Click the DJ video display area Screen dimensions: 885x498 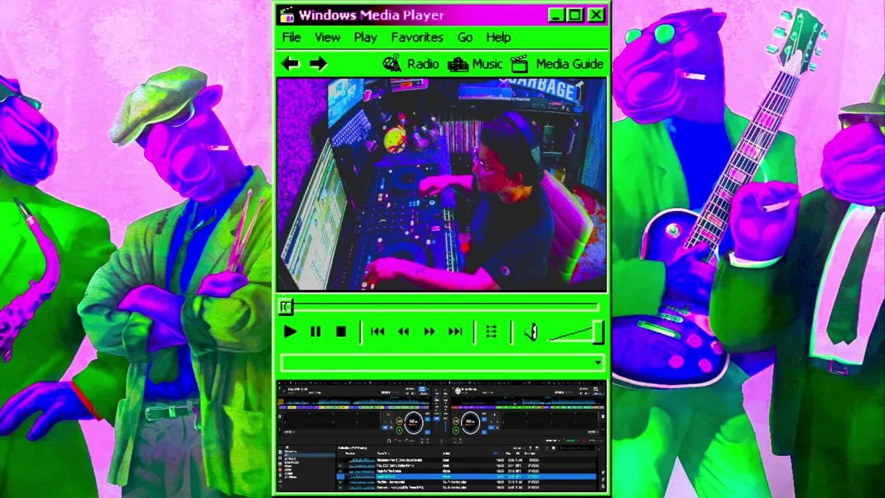(442, 185)
